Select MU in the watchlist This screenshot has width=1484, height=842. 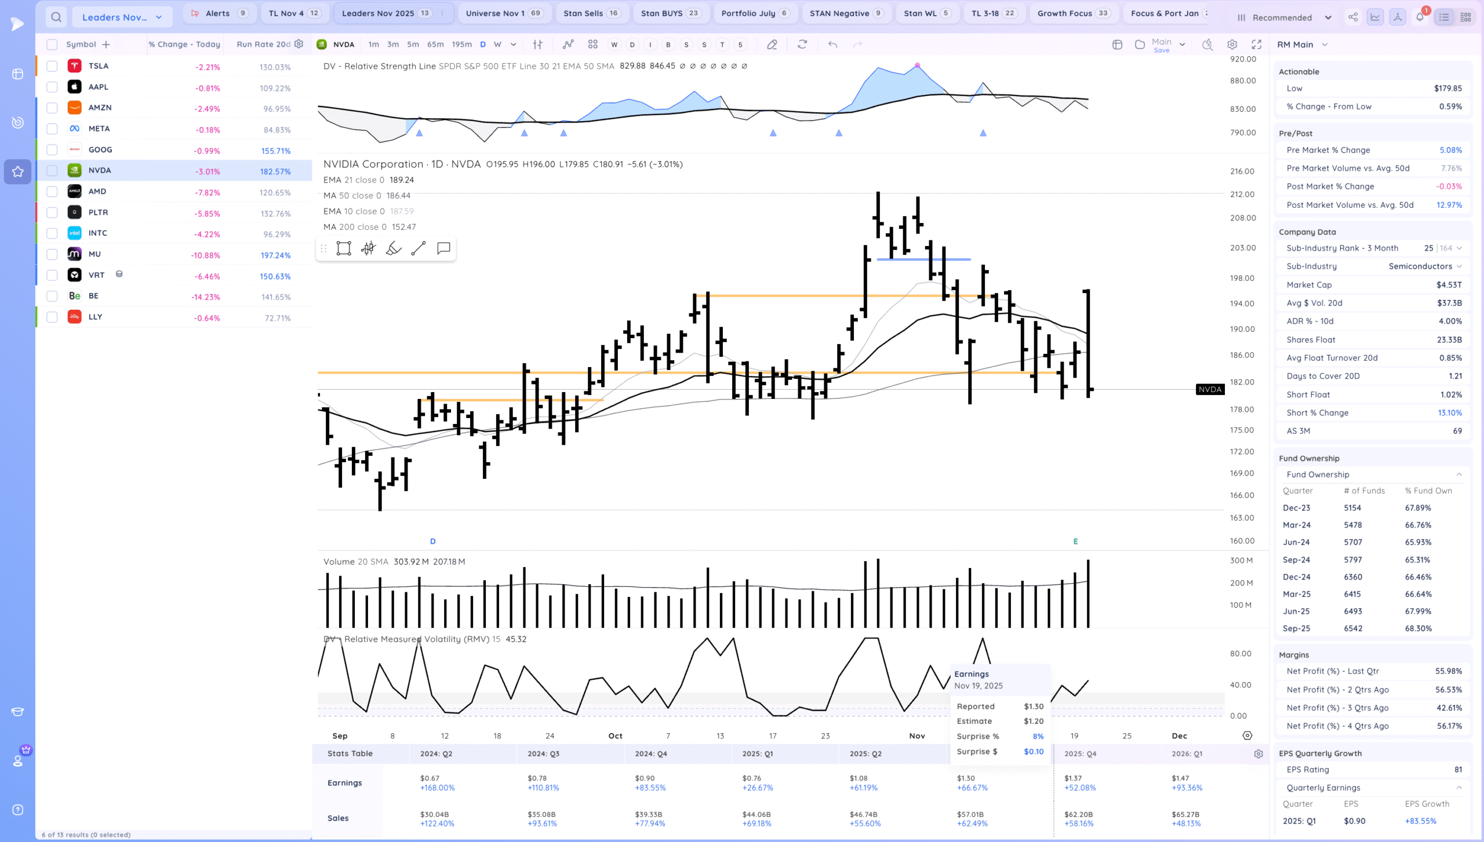[94, 254]
